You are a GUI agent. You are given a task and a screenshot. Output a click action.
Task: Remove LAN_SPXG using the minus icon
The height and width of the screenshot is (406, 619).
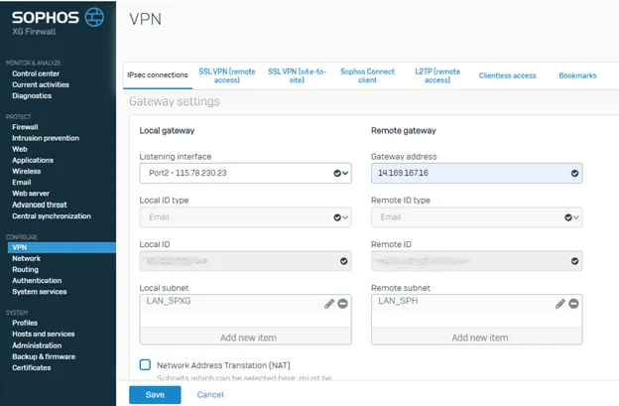pos(343,304)
